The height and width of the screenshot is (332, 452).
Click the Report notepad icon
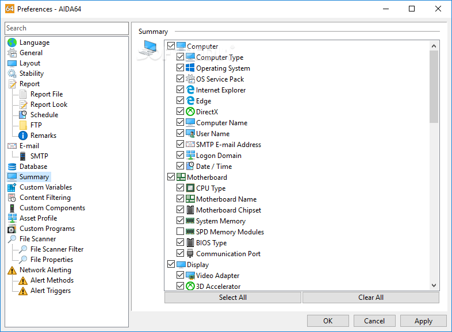12,84
